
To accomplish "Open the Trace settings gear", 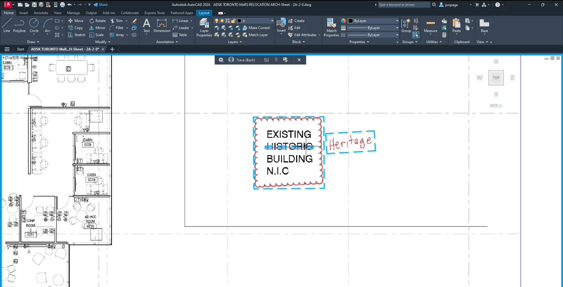I will pyautogui.click(x=221, y=59).
